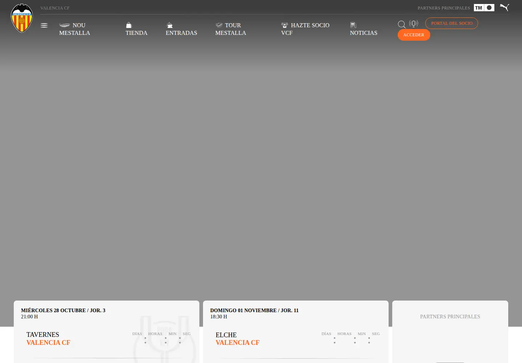Screen dimensions: 522x363
Task: Click the shopping bag icon for Tienda
Action: [129, 25]
